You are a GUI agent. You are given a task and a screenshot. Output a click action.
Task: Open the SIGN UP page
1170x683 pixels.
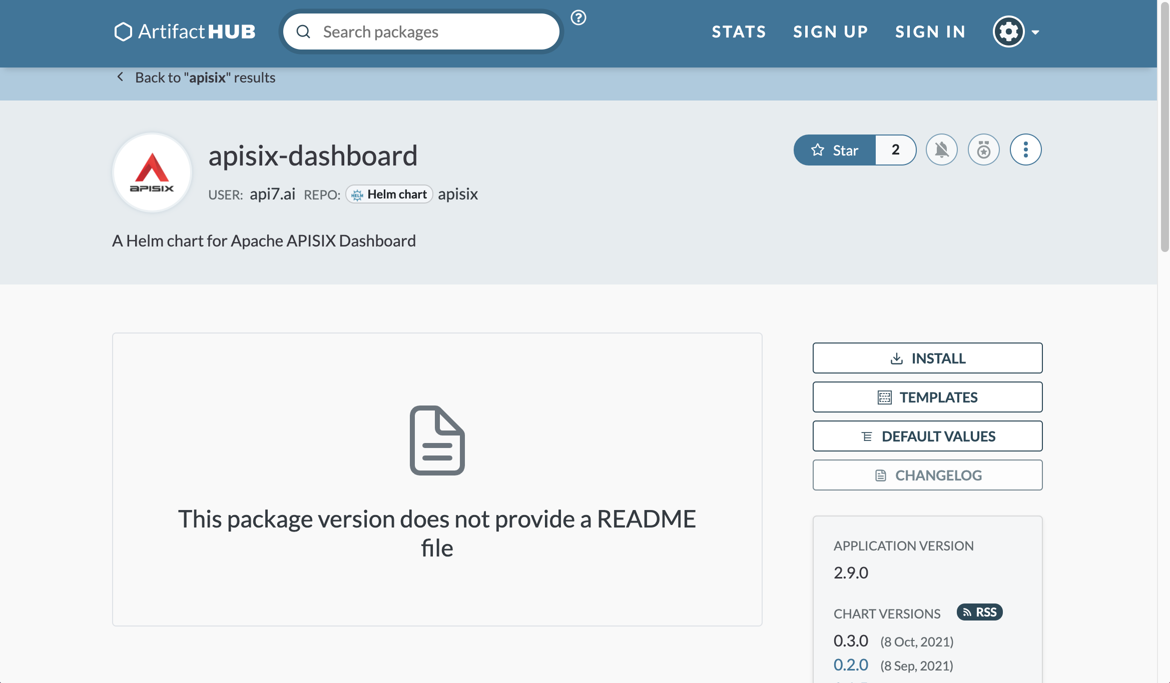(830, 31)
